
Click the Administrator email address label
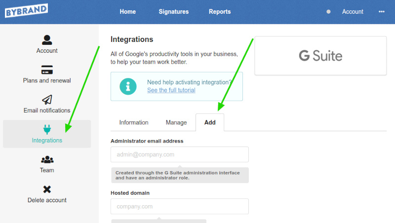click(147, 141)
